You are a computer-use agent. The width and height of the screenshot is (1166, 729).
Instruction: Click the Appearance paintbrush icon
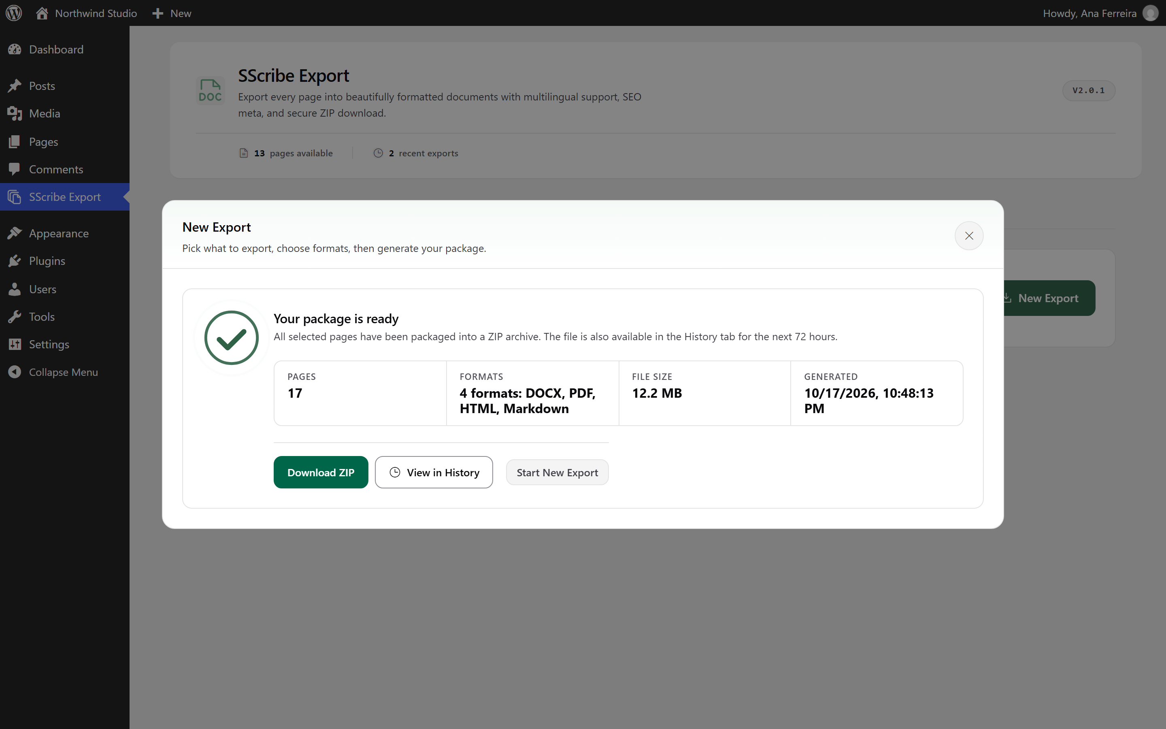point(15,233)
